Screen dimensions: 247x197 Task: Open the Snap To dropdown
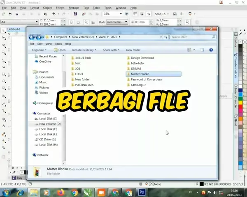(161, 14)
